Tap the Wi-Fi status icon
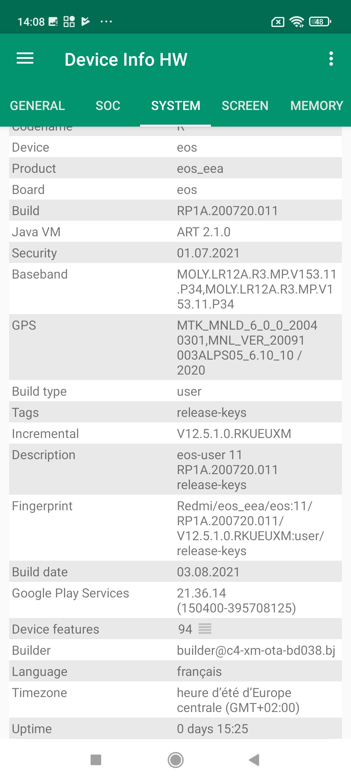Viewport: 351px width, 781px height. (297, 22)
